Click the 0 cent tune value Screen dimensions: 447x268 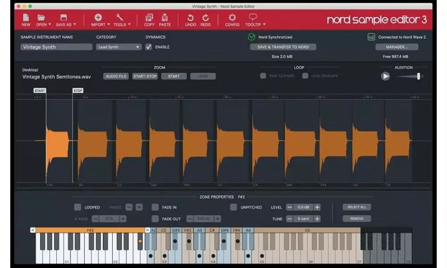(303, 219)
